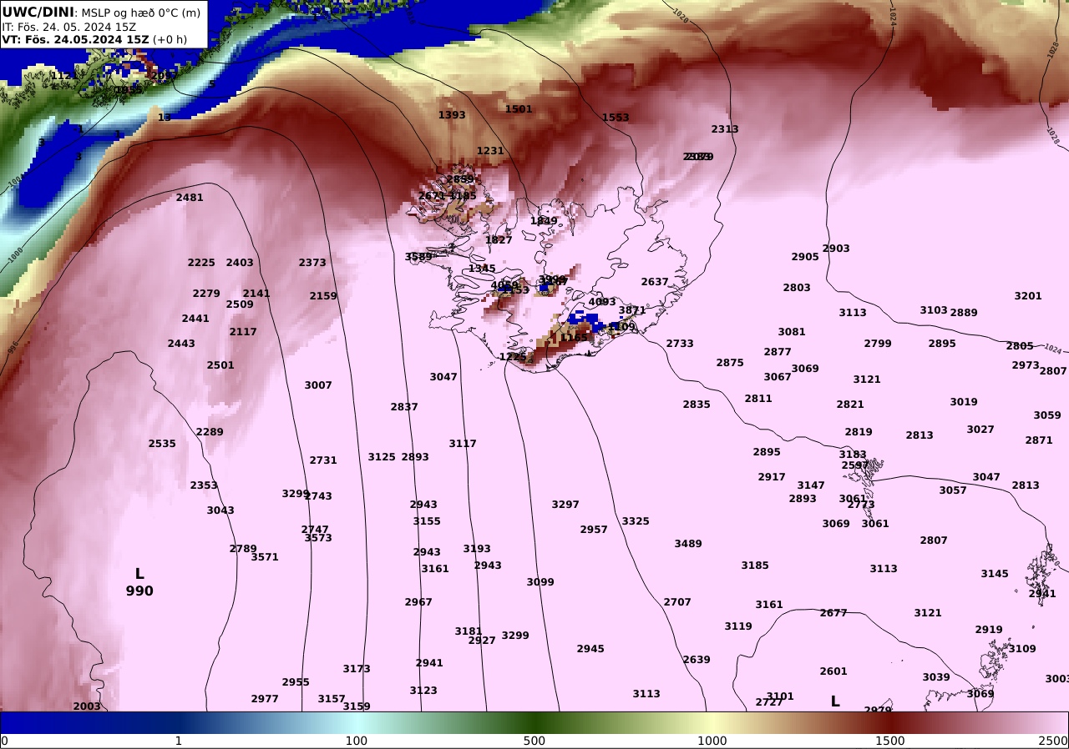Click the map value 2637
Image resolution: width=1069 pixels, height=749 pixels.
tap(655, 282)
